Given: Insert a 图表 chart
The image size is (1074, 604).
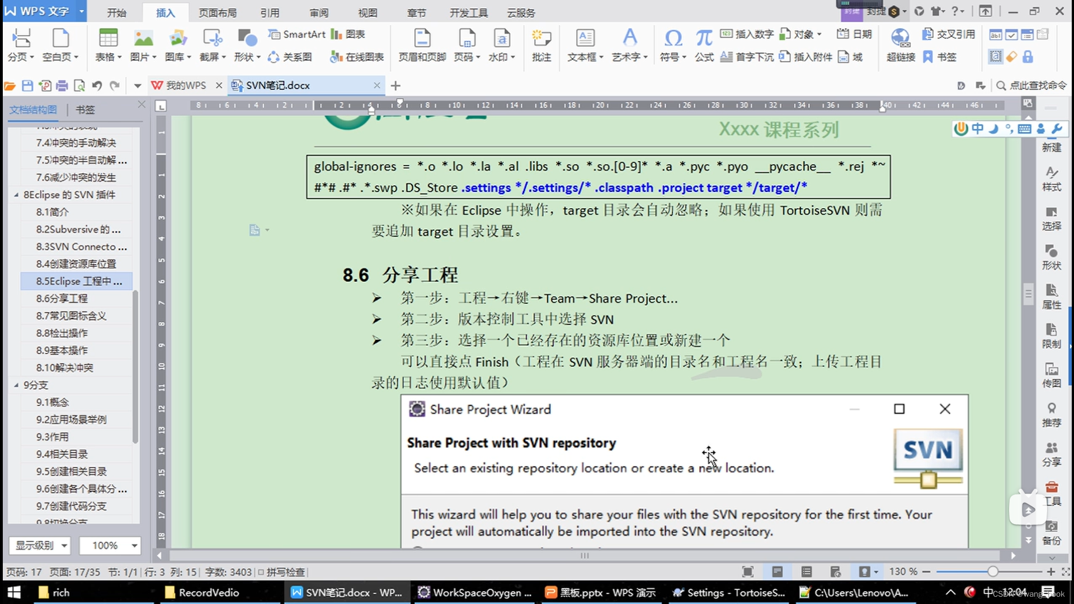Looking at the screenshot, I should (x=347, y=34).
